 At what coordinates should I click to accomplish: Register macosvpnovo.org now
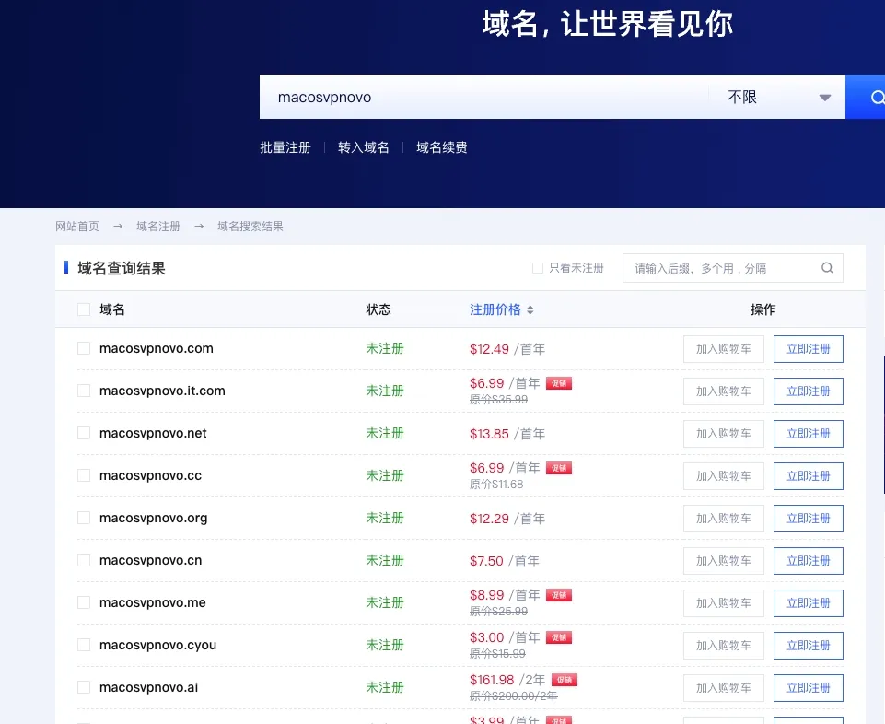809,519
